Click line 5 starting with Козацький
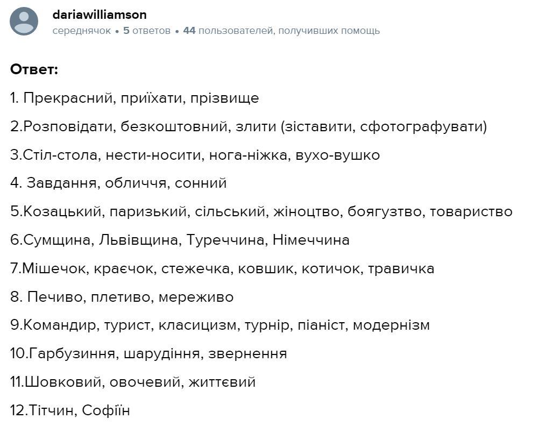Viewport: 552px width, 426px height. point(261,212)
